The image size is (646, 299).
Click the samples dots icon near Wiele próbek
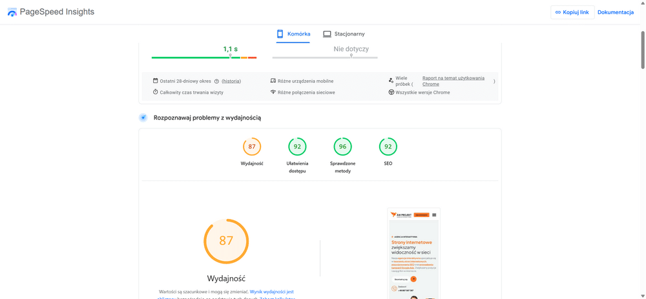391,81
